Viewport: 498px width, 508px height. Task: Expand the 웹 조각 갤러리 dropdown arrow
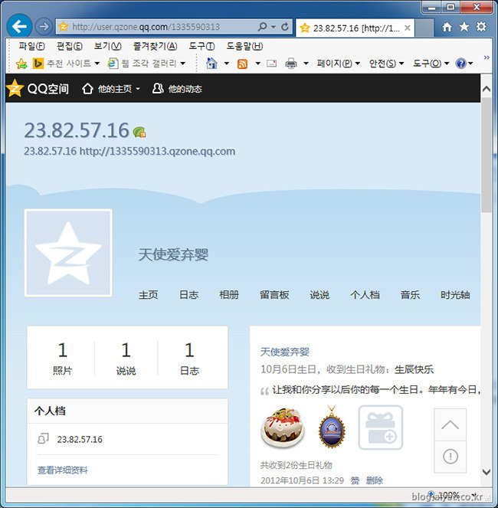click(x=183, y=64)
